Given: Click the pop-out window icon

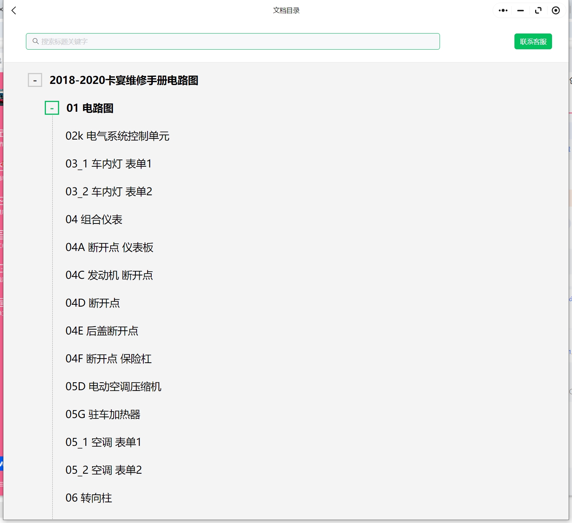Looking at the screenshot, I should pyautogui.click(x=538, y=11).
